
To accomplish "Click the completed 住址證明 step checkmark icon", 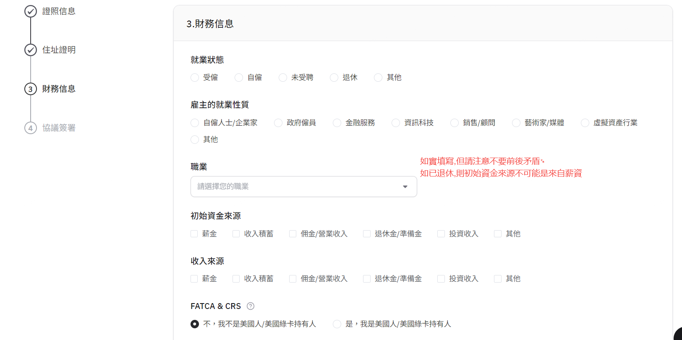I will [x=31, y=50].
